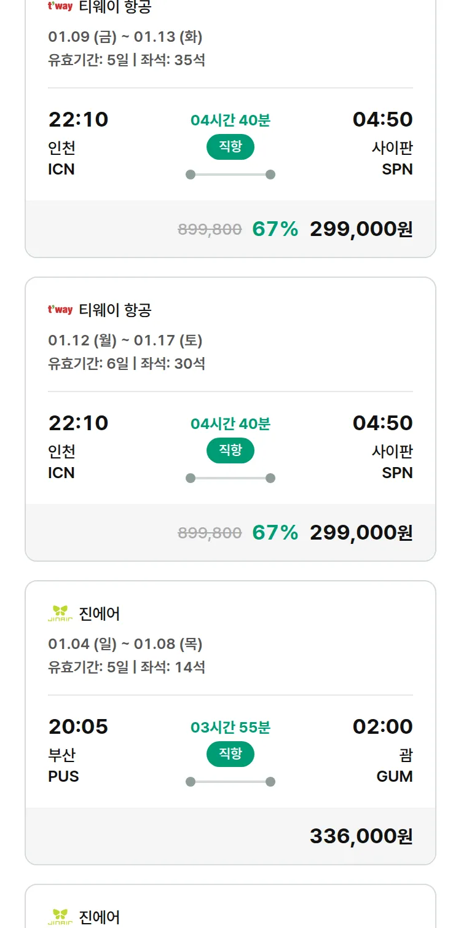
Task: Click the t'way logo on the 01.12–01.17 flight card
Action: (x=60, y=310)
